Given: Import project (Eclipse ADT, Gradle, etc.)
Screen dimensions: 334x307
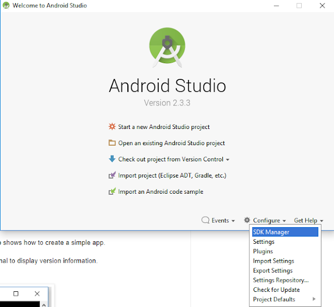Looking at the screenshot, I should tap(172, 175).
